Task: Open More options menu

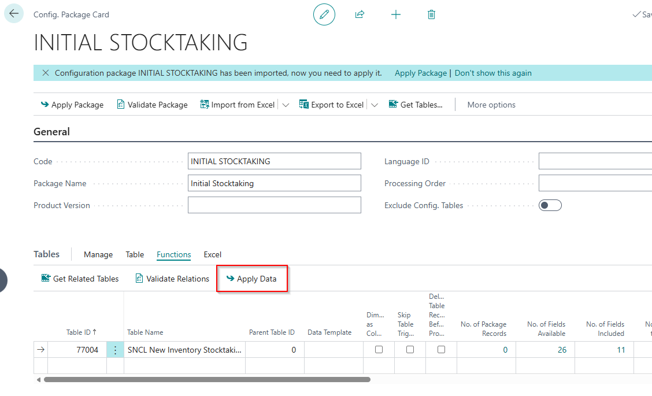Action: 491,105
